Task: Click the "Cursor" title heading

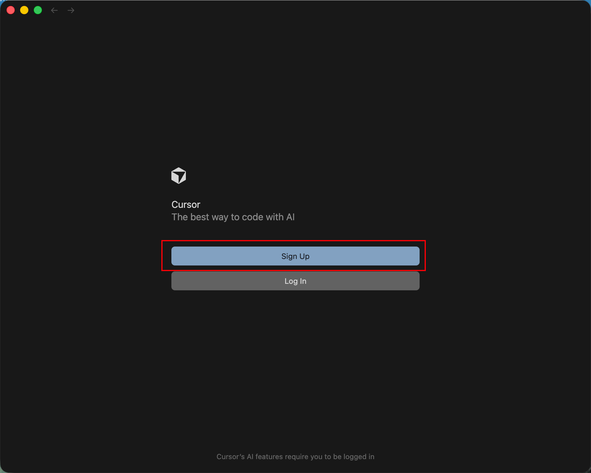Action: tap(186, 205)
